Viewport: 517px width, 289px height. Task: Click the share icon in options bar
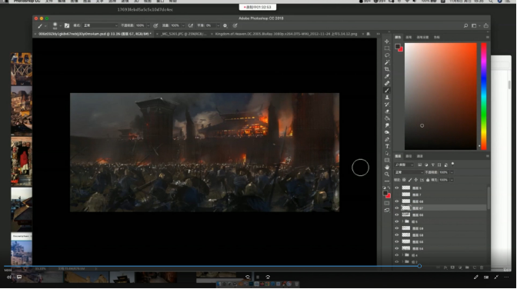485,25
